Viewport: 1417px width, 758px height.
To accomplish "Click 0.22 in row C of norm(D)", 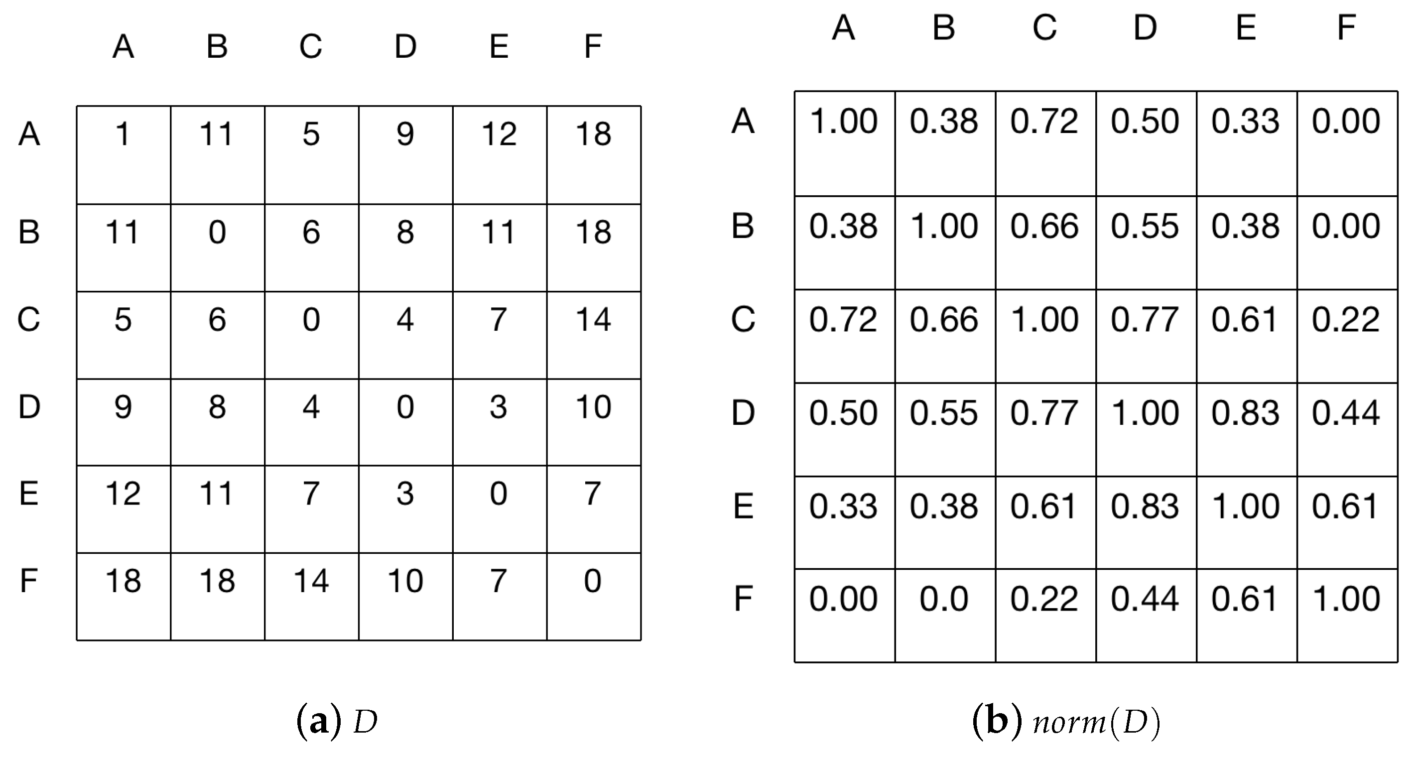I will 1346,319.
